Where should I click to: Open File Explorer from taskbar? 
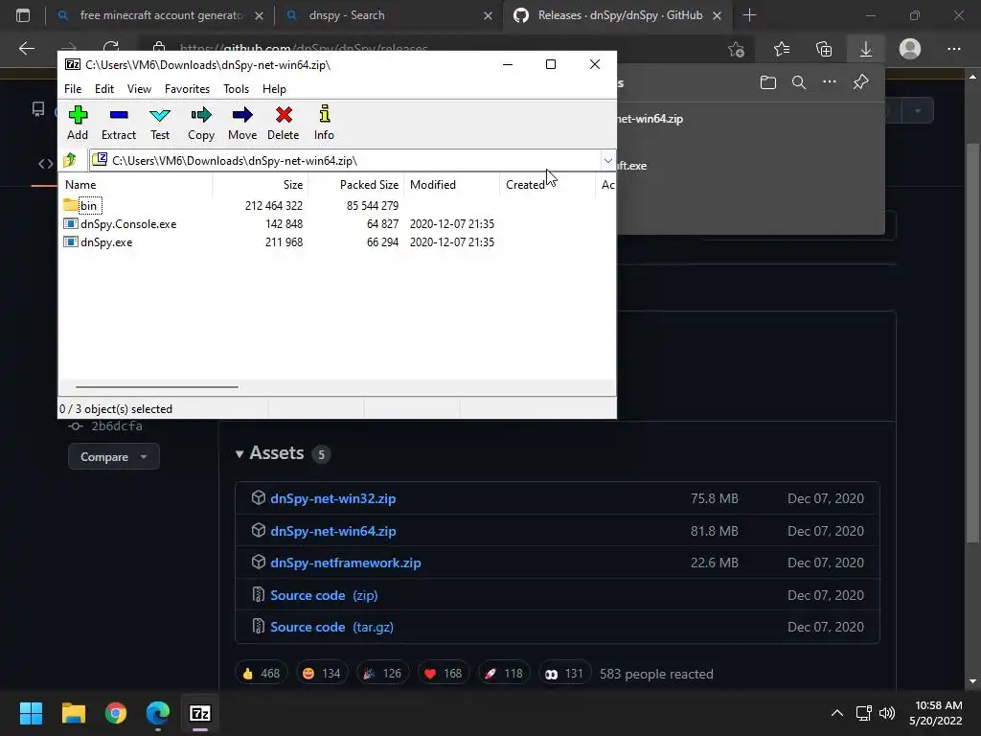(73, 713)
